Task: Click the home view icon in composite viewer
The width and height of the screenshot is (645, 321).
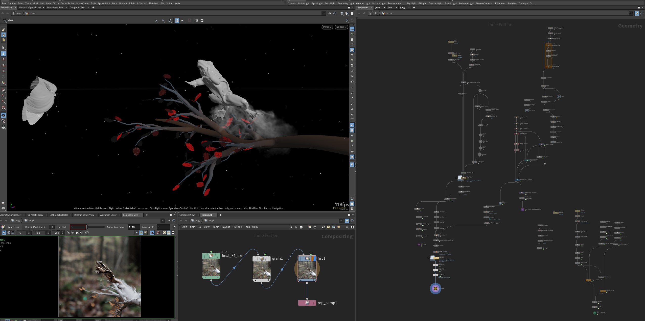Action: (x=77, y=233)
